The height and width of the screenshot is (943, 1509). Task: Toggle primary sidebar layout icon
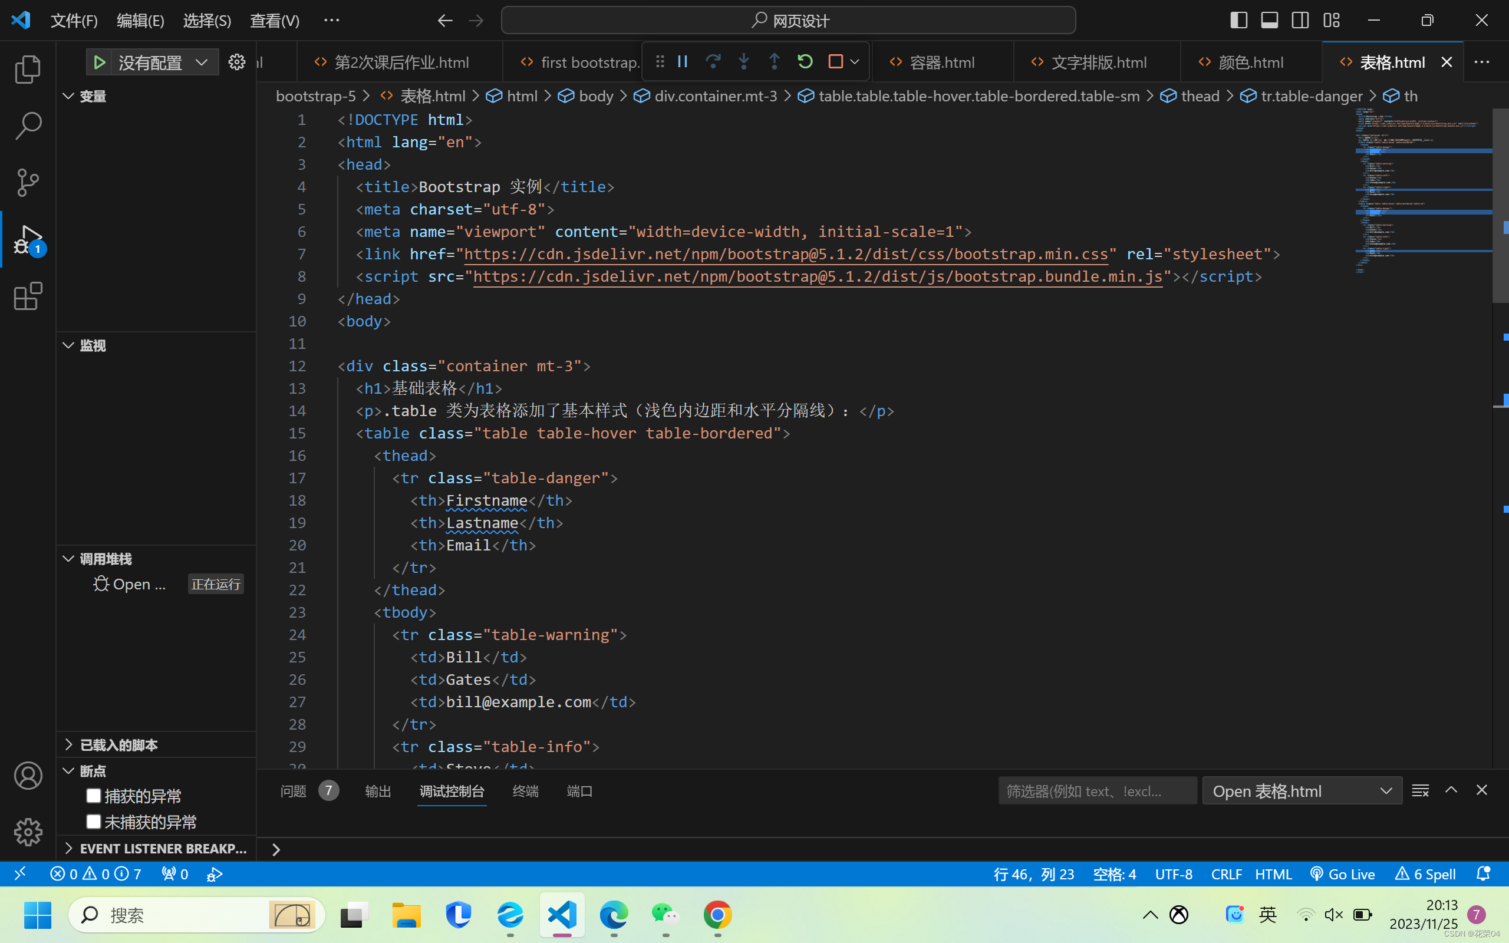[1238, 20]
